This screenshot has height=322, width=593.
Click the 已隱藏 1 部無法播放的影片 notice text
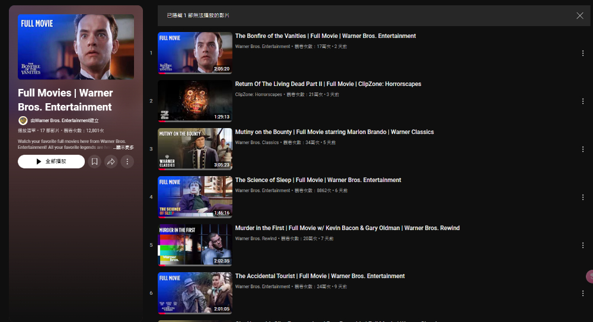(198, 15)
